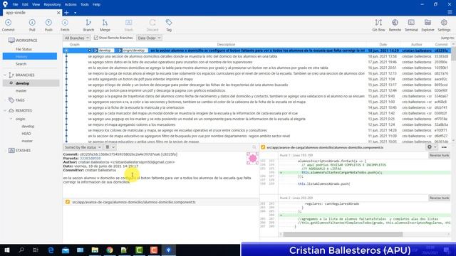This screenshot has width=456, height=256.
Task: Select File Status in the workspace
Action: 24,49
